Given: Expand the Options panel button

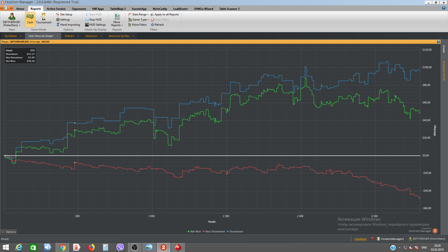Looking at the screenshot, I should click(x=9, y=232).
